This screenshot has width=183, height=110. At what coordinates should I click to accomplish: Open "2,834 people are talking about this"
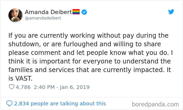click(x=60, y=103)
